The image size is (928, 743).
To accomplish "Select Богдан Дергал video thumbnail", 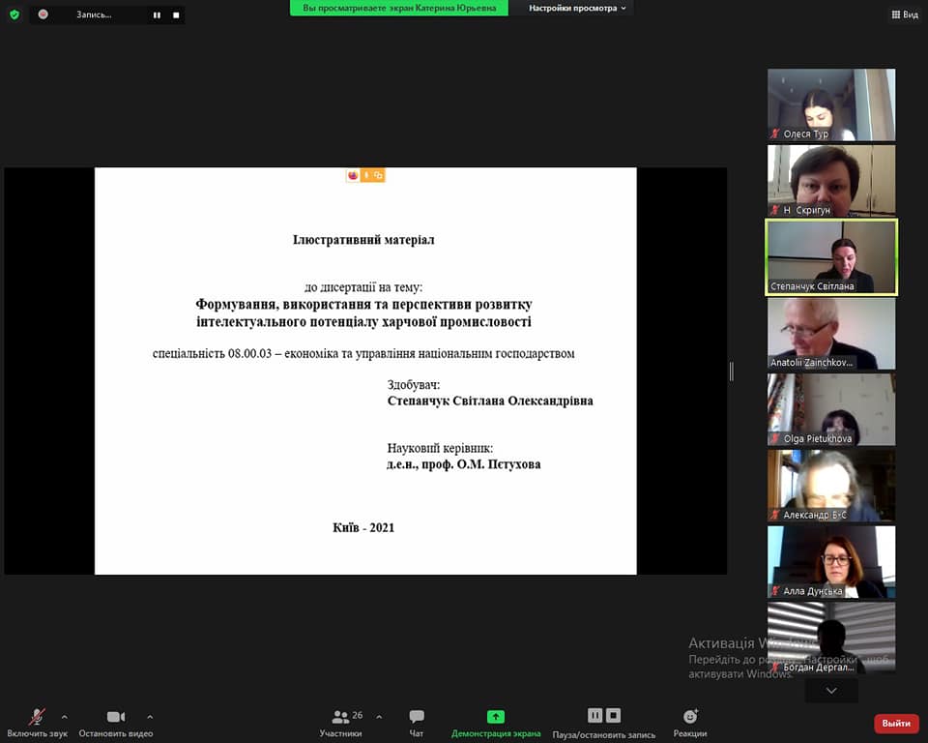I will point(831,639).
